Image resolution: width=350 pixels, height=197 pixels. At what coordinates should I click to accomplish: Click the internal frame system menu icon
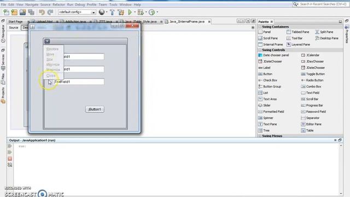(47, 41)
